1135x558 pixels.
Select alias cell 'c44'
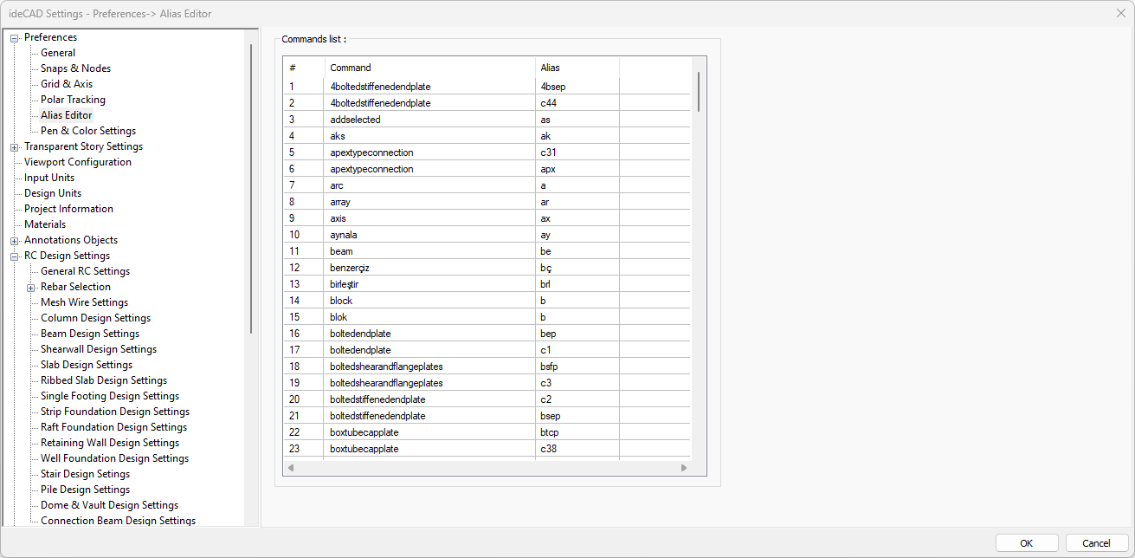pos(577,103)
